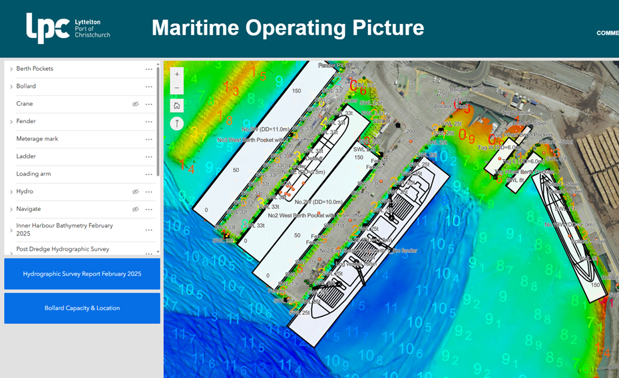Screen dimensions: 619x378
Task: Open the Bollard layer's three-dot menu
Action: (x=149, y=87)
